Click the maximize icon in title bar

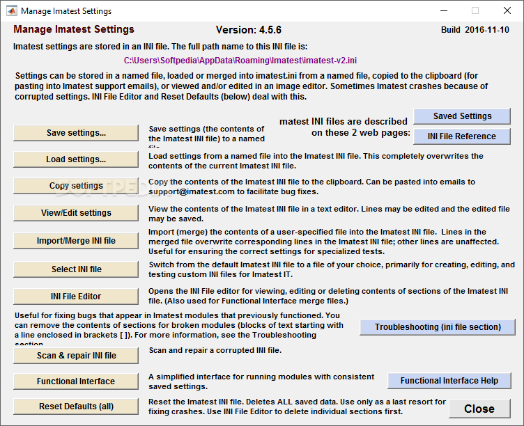(475, 10)
